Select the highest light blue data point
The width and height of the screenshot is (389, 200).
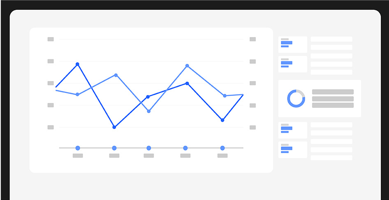[187, 66]
